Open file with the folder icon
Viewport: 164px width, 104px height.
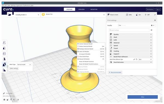pyautogui.click(x=10, y=15)
